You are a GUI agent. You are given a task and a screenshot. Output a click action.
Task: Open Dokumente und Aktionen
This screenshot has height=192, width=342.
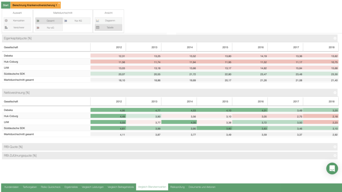coord(202,187)
